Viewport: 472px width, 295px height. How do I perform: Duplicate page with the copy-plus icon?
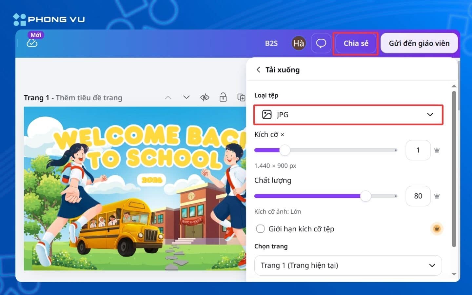(241, 97)
